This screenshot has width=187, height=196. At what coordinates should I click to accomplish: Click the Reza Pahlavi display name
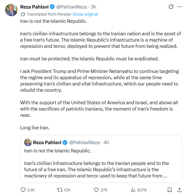click(x=34, y=7)
